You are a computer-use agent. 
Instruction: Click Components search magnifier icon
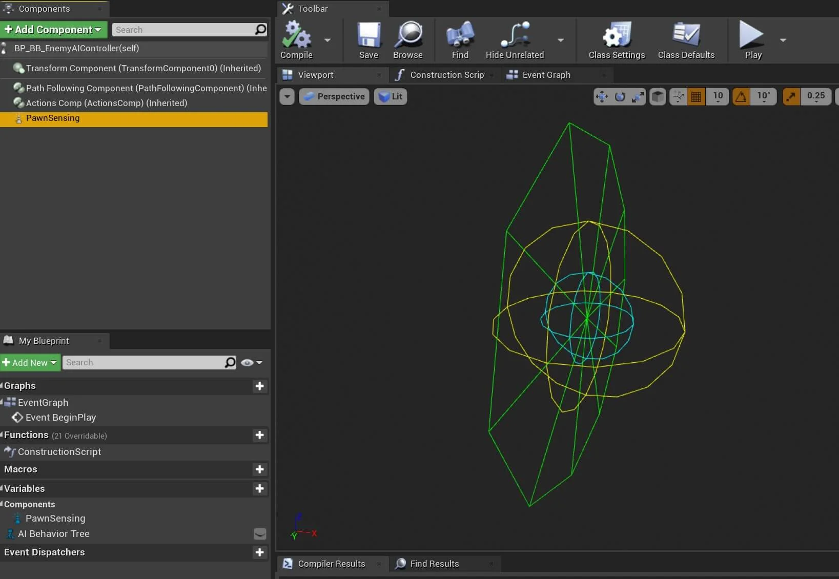pyautogui.click(x=261, y=30)
